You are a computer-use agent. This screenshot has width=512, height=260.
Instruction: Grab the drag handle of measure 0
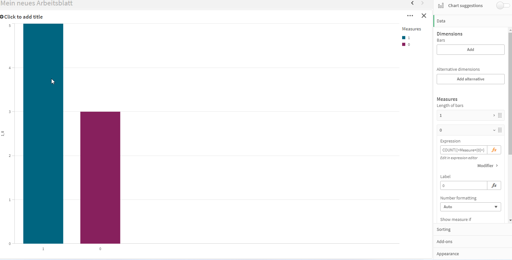500,130
